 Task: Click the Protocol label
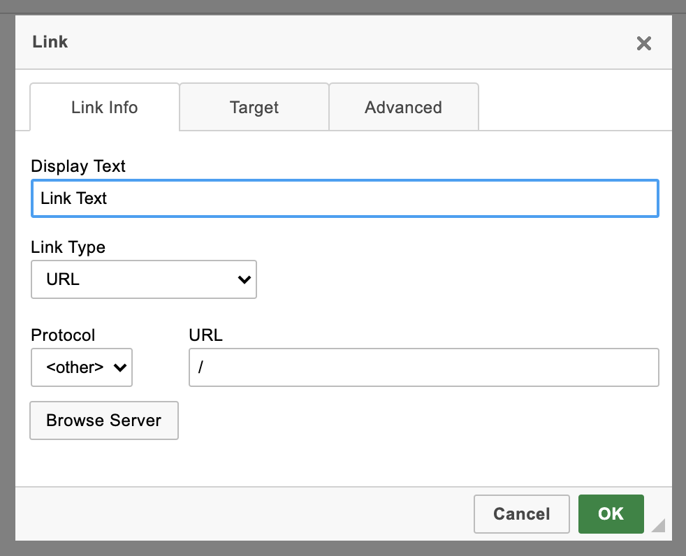point(63,335)
